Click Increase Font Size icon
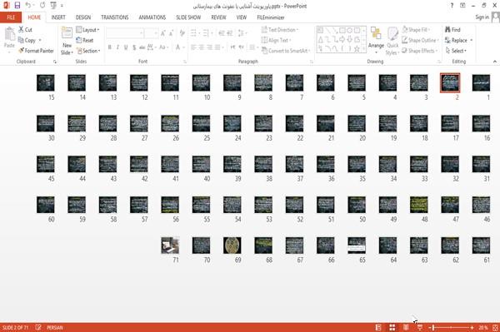Image resolution: width=500 pixels, height=332 pixels. click(x=163, y=33)
